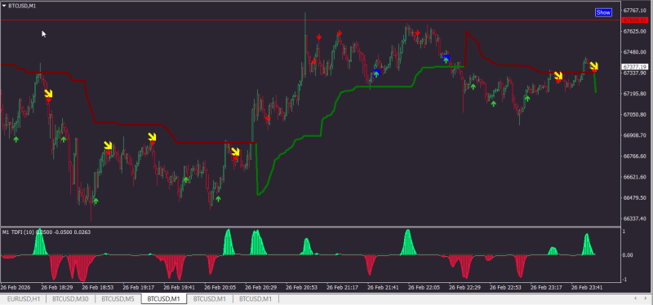Click the 66908.70 price axis label
Screen dimensions: 653x305
pos(635,135)
